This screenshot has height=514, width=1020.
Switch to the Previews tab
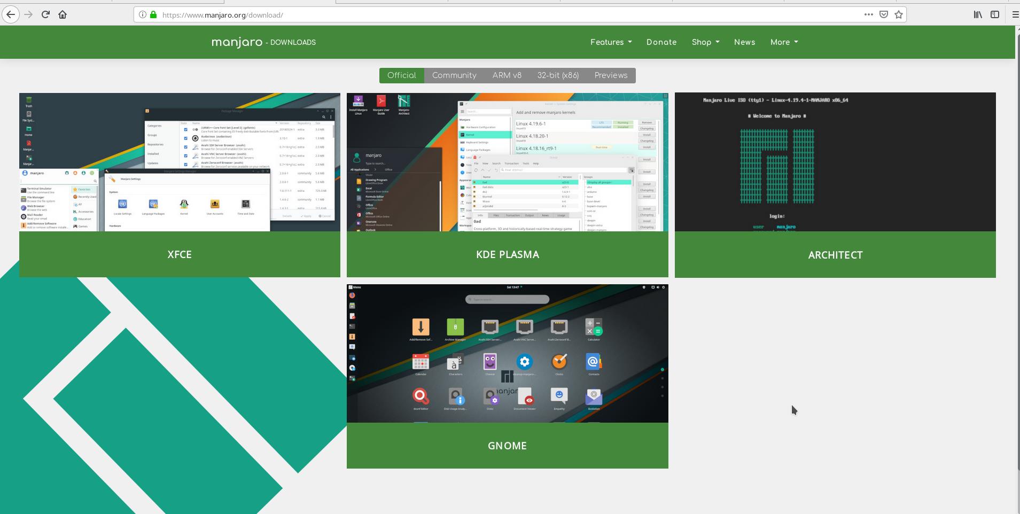(x=611, y=75)
